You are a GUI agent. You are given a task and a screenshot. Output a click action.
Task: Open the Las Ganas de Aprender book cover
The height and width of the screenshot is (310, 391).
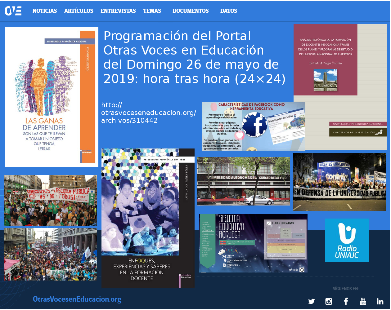pyautogui.click(x=52, y=97)
